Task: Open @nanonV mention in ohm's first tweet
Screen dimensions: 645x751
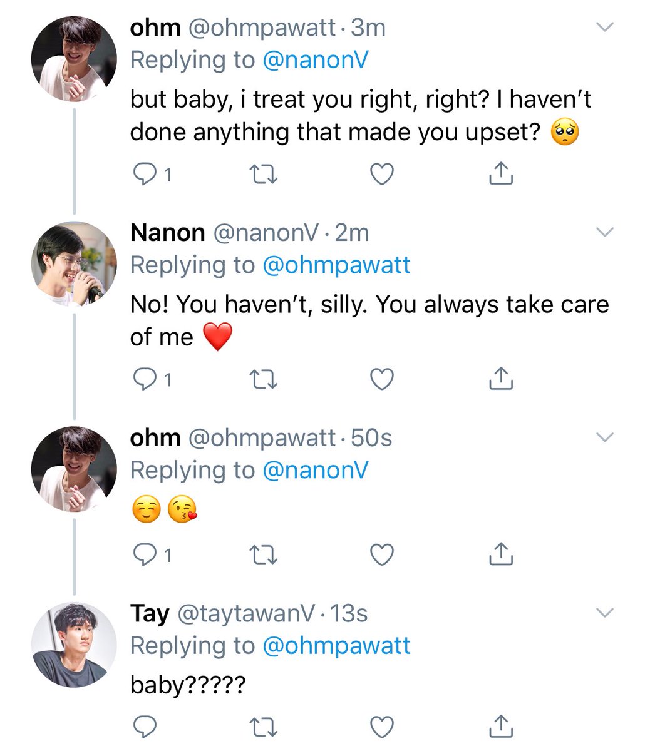Action: (x=315, y=60)
